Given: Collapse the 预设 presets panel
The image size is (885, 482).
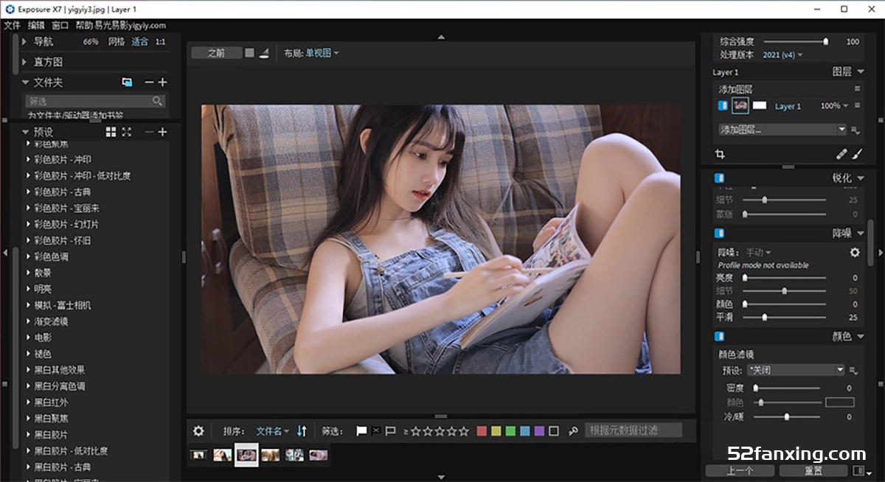Looking at the screenshot, I should tap(25, 132).
